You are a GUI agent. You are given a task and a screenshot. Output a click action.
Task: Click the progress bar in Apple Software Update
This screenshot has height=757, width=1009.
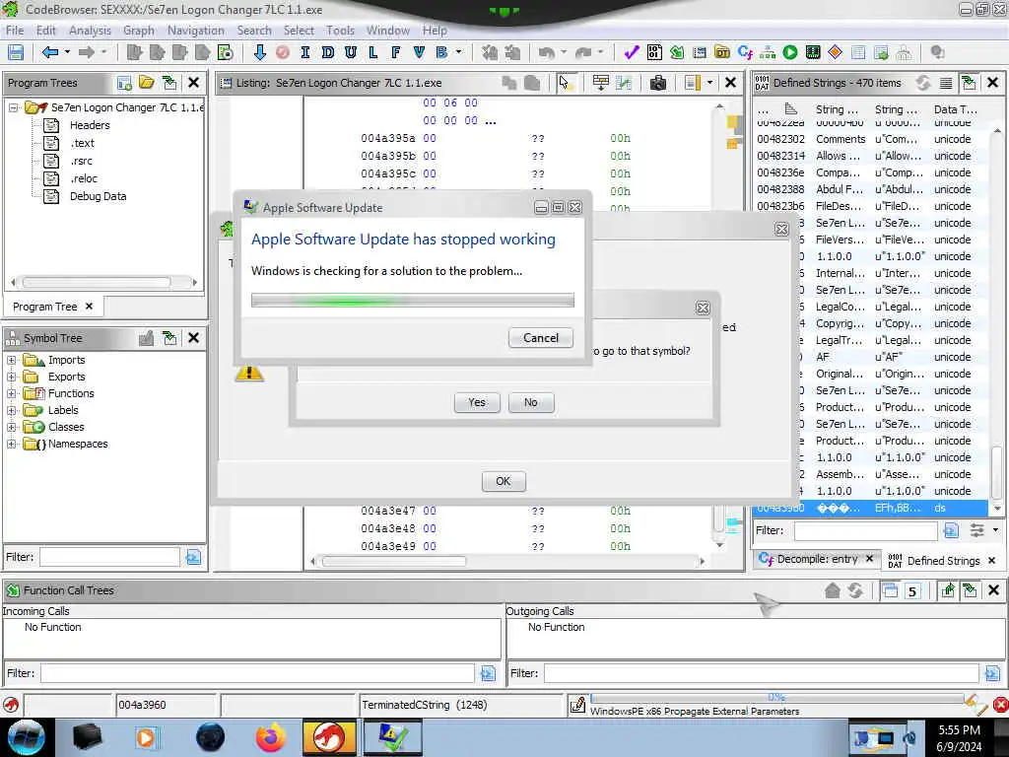click(x=413, y=300)
